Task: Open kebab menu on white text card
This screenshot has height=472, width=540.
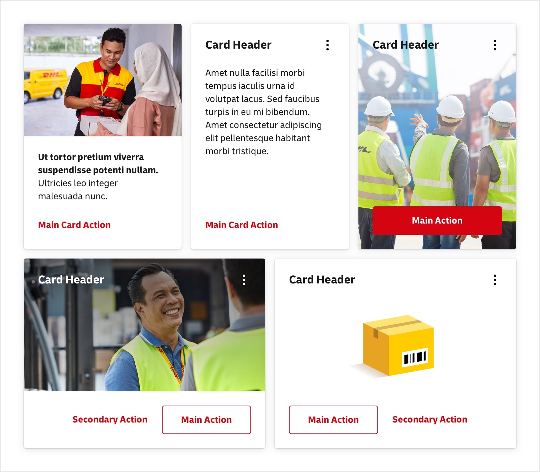Action: point(327,45)
